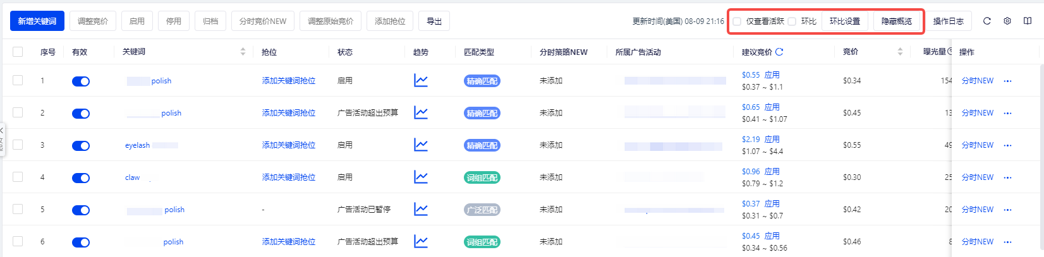Toggle the 有效 switch for row 5

[x=81, y=210]
